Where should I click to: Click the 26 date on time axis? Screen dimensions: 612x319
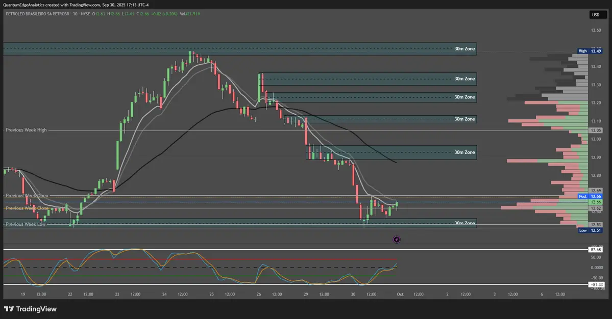[x=259, y=295]
